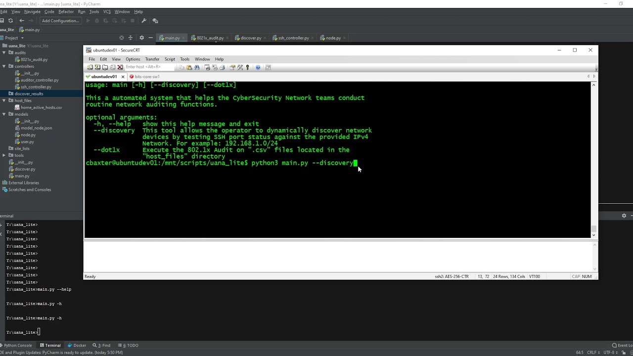This screenshot has height=356, width=633.
Task: Click SecureCRT Print Selection icon
Action: tap(215, 67)
